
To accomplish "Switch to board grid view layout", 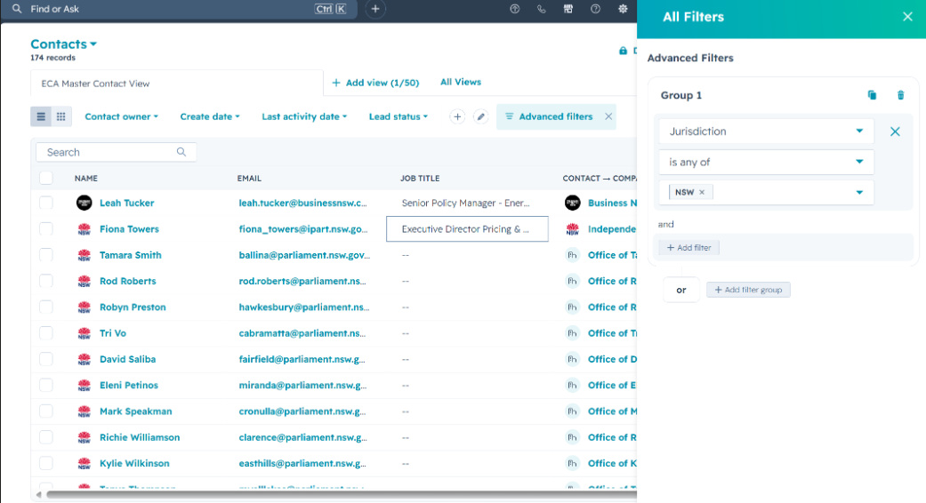I will click(x=60, y=116).
